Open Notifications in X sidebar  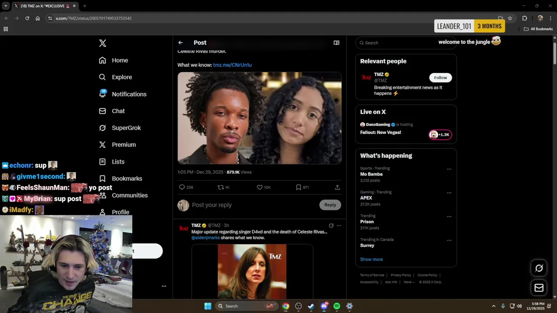pos(123,94)
